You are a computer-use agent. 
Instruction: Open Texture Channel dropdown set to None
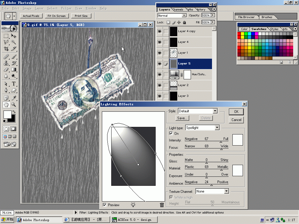point(226,191)
